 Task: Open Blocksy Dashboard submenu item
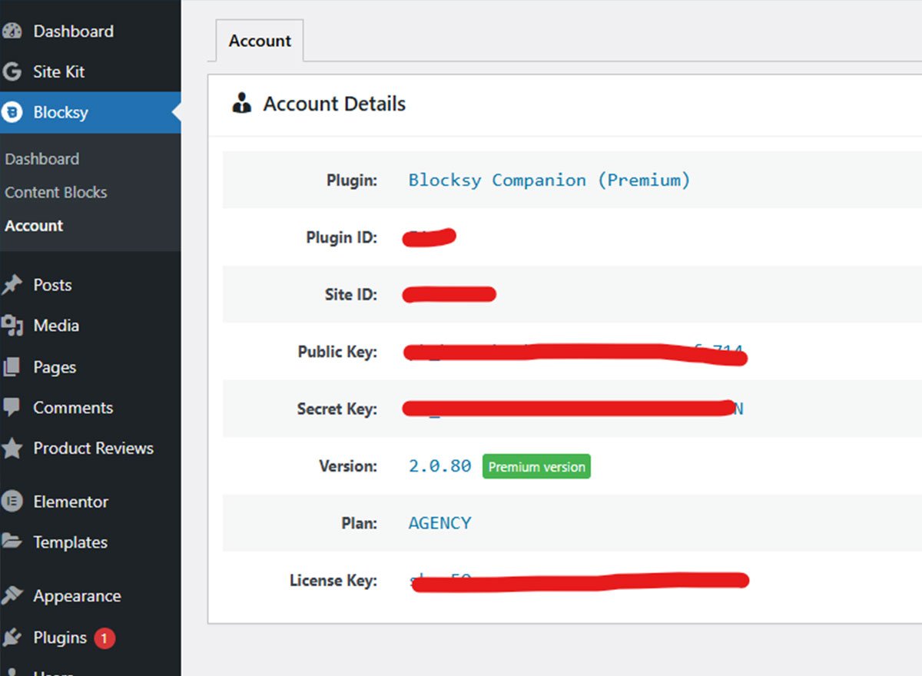coord(42,159)
